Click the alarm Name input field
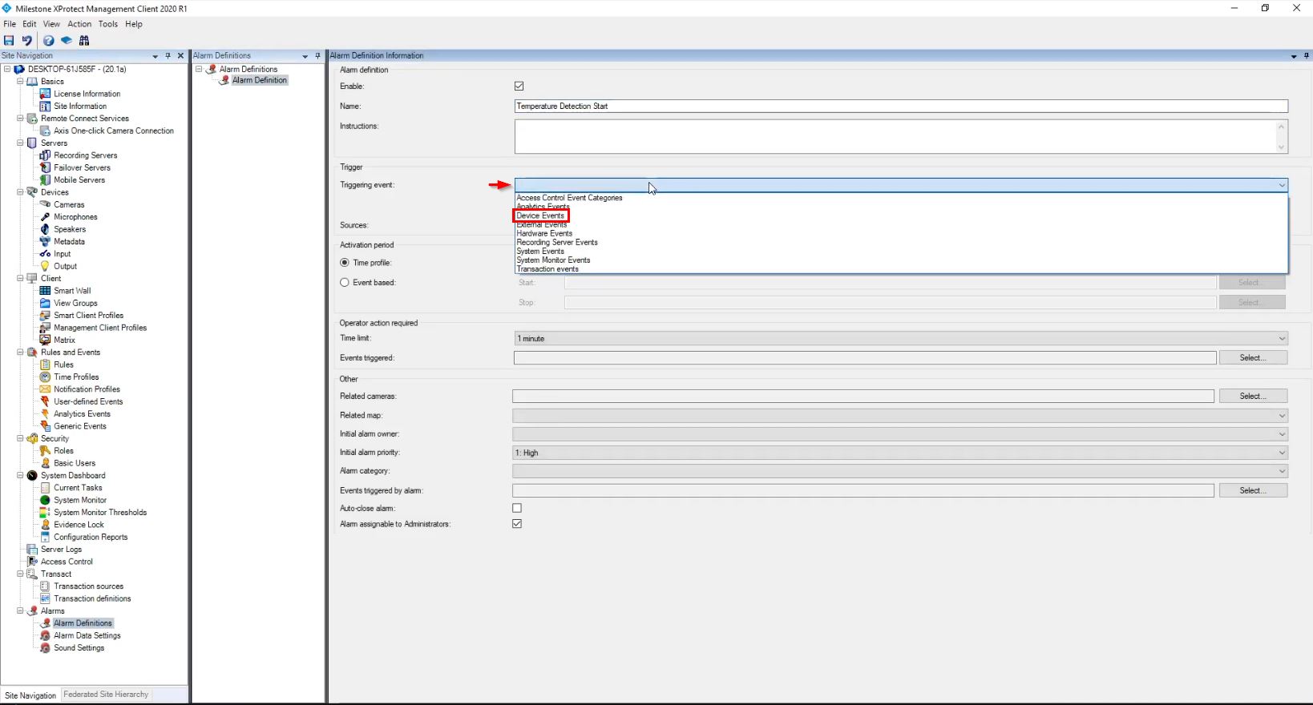 pyautogui.click(x=900, y=107)
